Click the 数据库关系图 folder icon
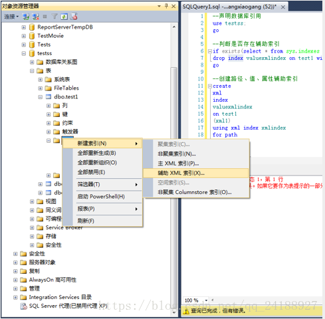This screenshot has width=325, height=319. click(40, 62)
